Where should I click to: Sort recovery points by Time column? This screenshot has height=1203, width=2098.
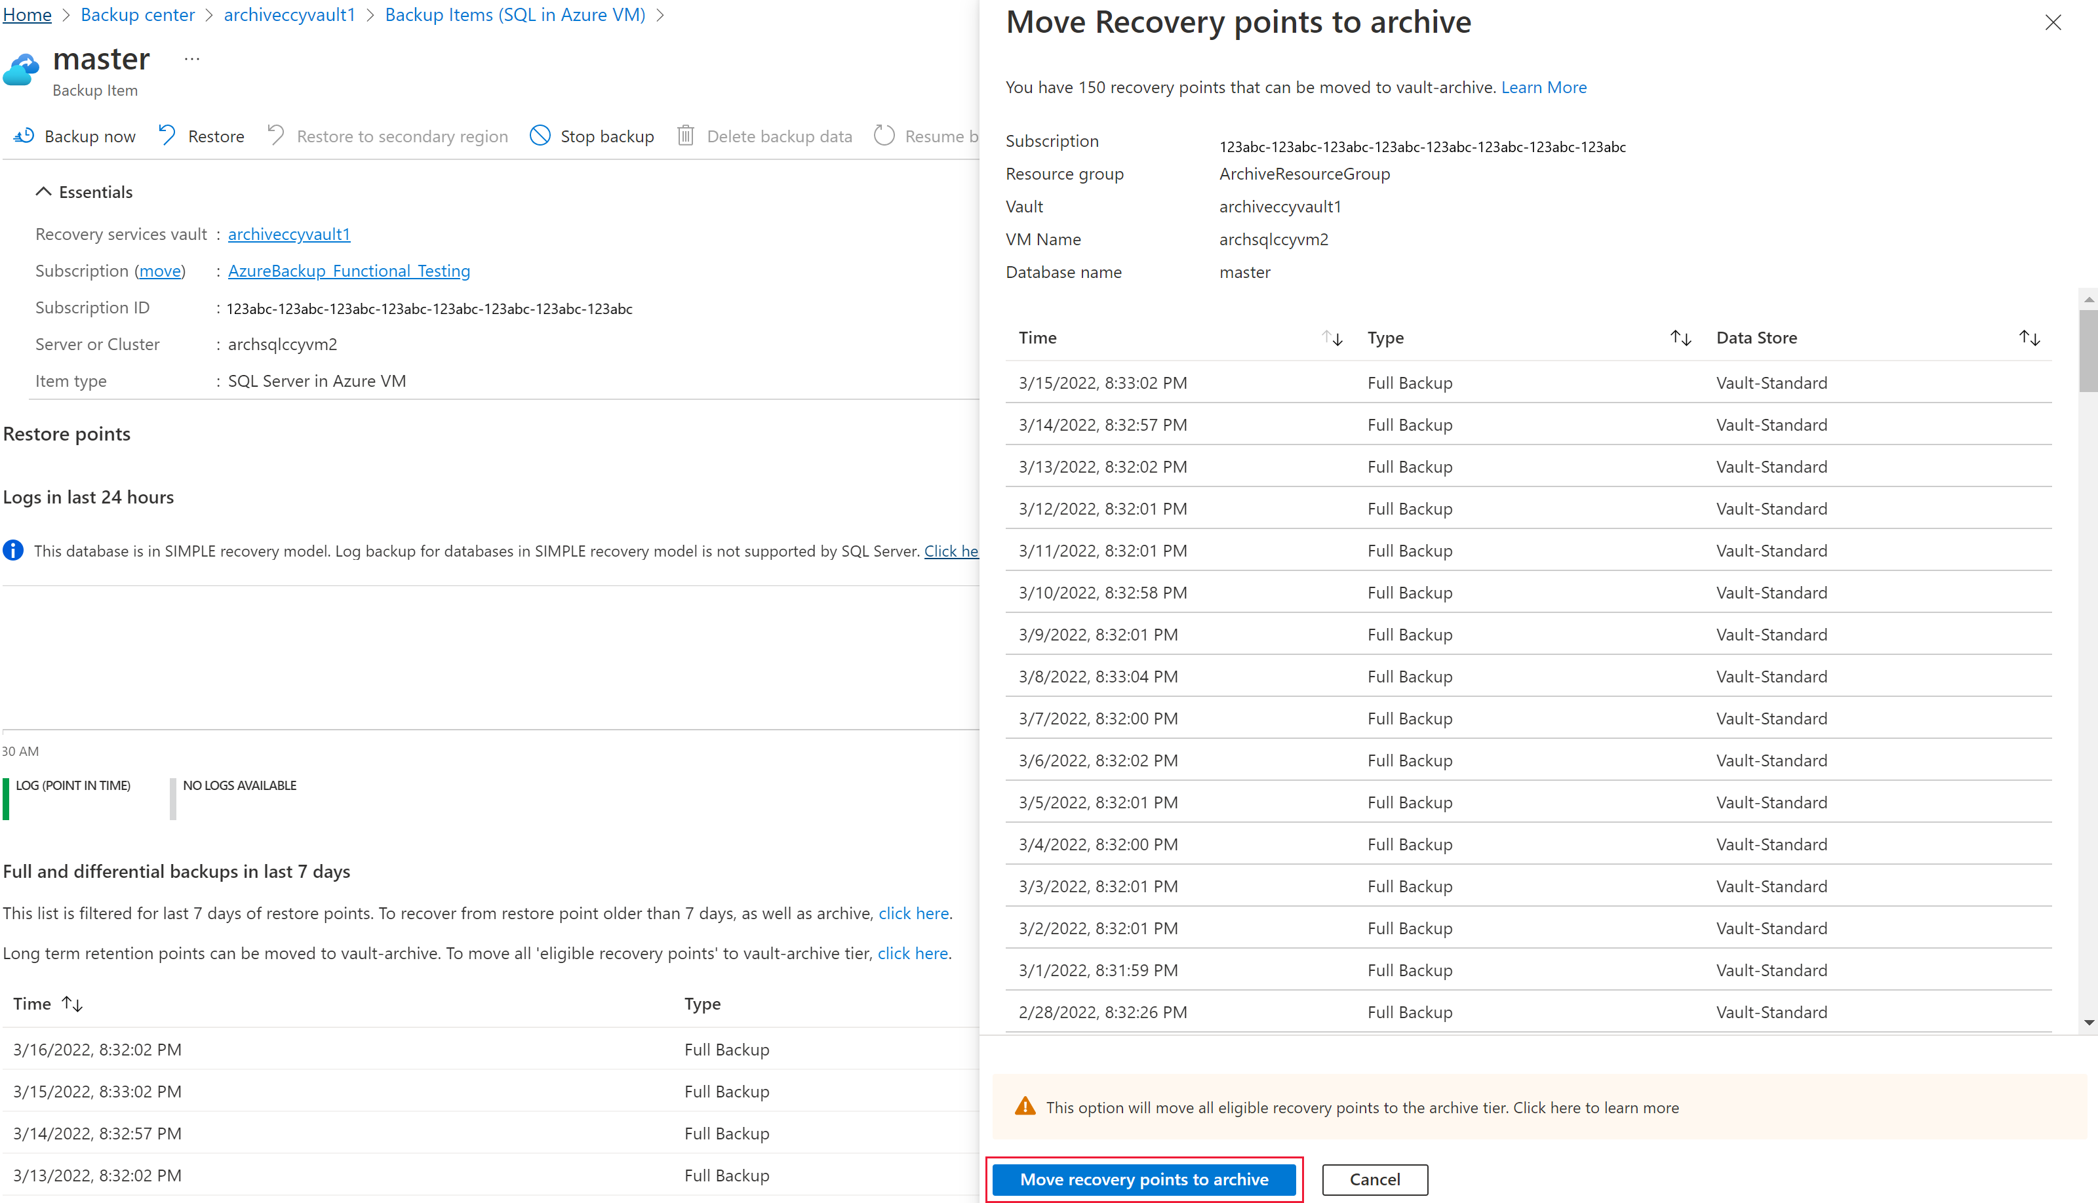(x=1328, y=337)
